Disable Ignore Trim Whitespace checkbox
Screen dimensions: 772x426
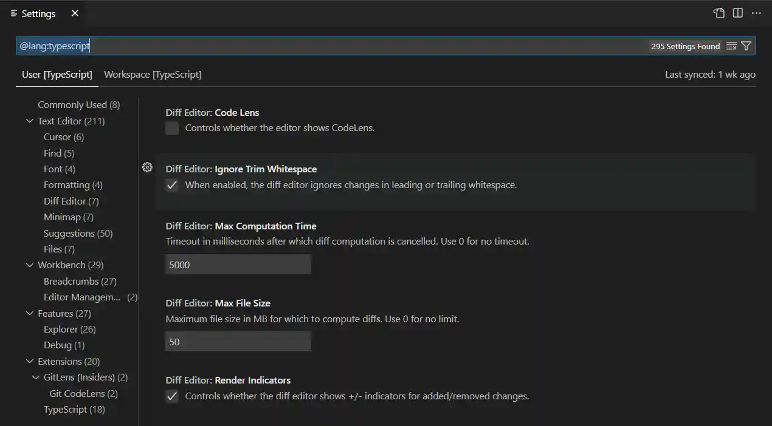(172, 185)
